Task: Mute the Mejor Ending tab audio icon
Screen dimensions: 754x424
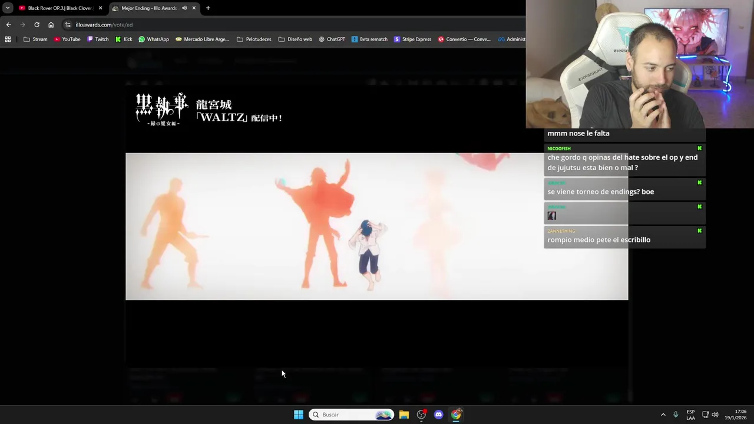Action: click(x=184, y=8)
